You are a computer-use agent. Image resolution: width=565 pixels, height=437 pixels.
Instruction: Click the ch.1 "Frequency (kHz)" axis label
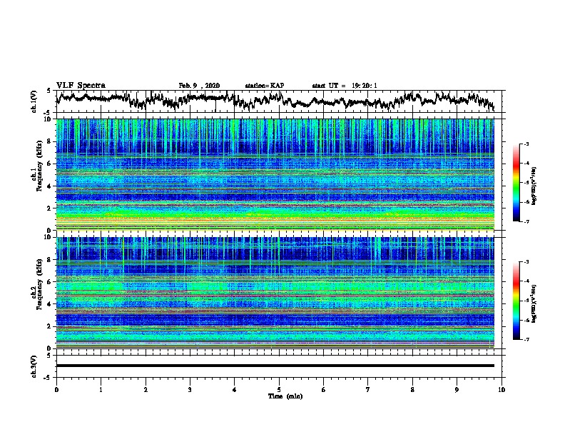tap(39, 166)
